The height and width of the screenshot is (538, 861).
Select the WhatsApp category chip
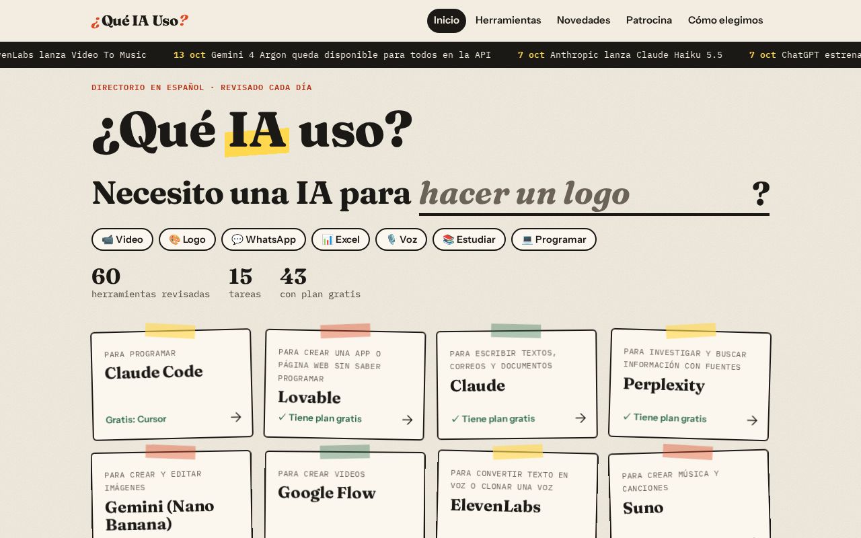(x=264, y=239)
